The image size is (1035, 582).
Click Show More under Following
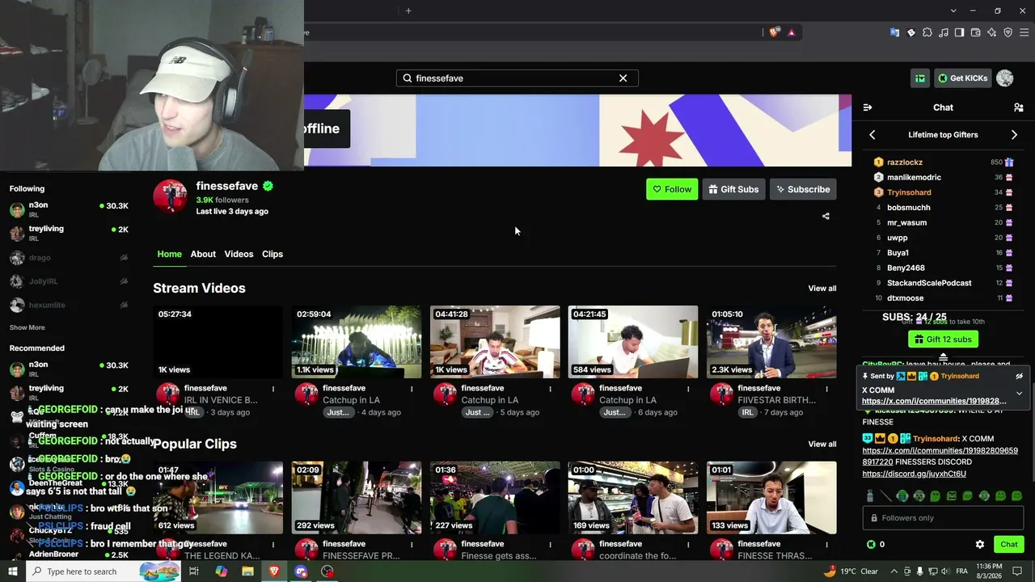pos(27,327)
